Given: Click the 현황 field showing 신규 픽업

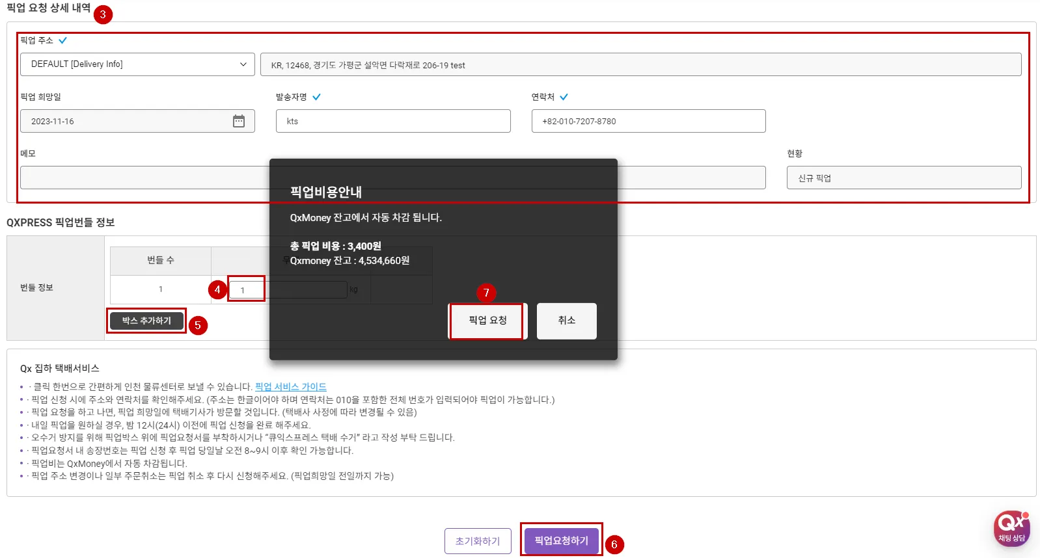Looking at the screenshot, I should coord(904,178).
